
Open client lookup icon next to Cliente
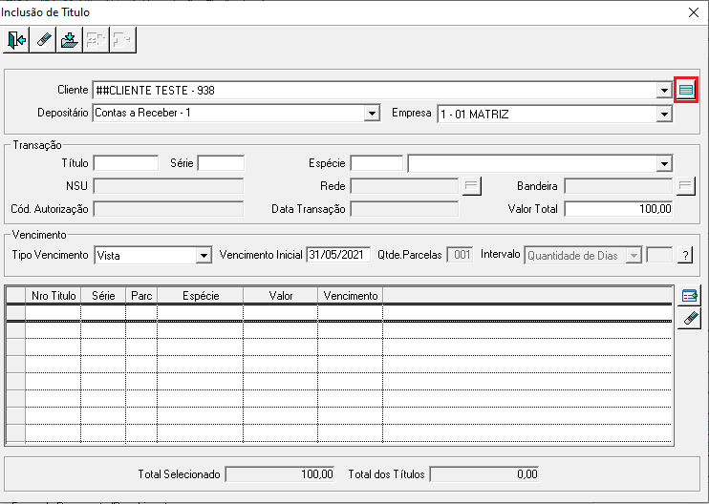click(685, 90)
